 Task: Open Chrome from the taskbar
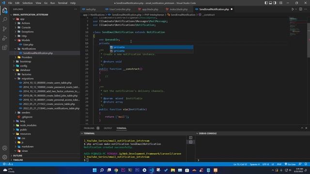[x=116, y=170]
